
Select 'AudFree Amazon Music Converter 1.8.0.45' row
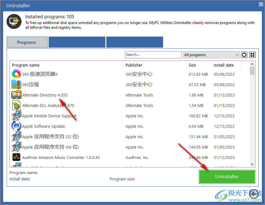click(x=130, y=157)
